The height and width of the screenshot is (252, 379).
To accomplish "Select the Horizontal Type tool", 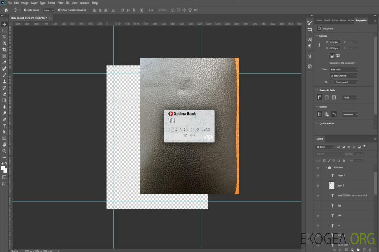I will tap(5, 126).
